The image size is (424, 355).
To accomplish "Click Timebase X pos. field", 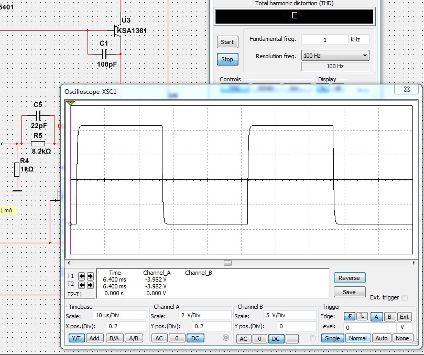I will click(126, 326).
